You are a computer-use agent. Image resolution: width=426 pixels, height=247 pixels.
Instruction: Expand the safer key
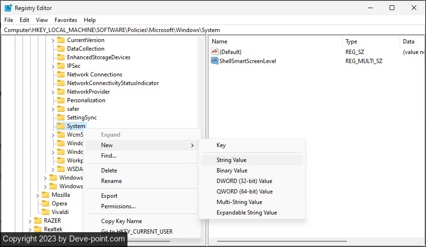tap(53, 109)
